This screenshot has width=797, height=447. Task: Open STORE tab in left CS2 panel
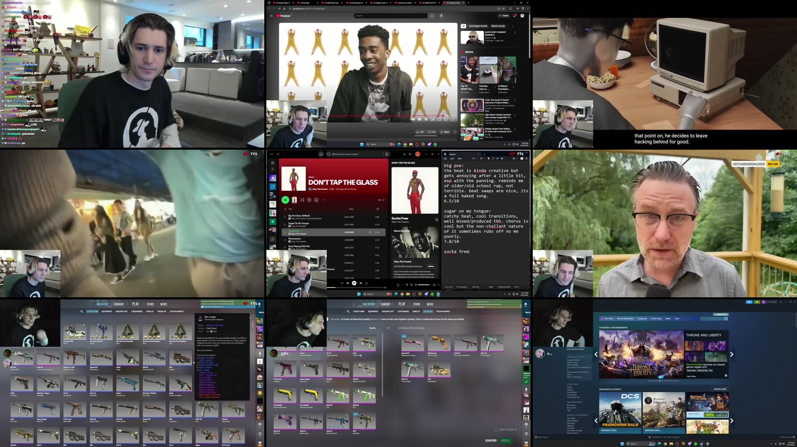point(150,304)
